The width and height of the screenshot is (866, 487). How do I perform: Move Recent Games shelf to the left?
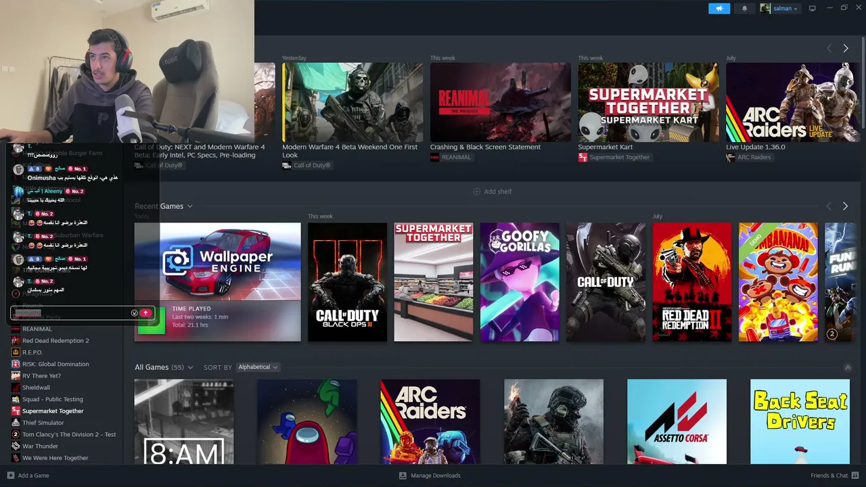point(829,206)
